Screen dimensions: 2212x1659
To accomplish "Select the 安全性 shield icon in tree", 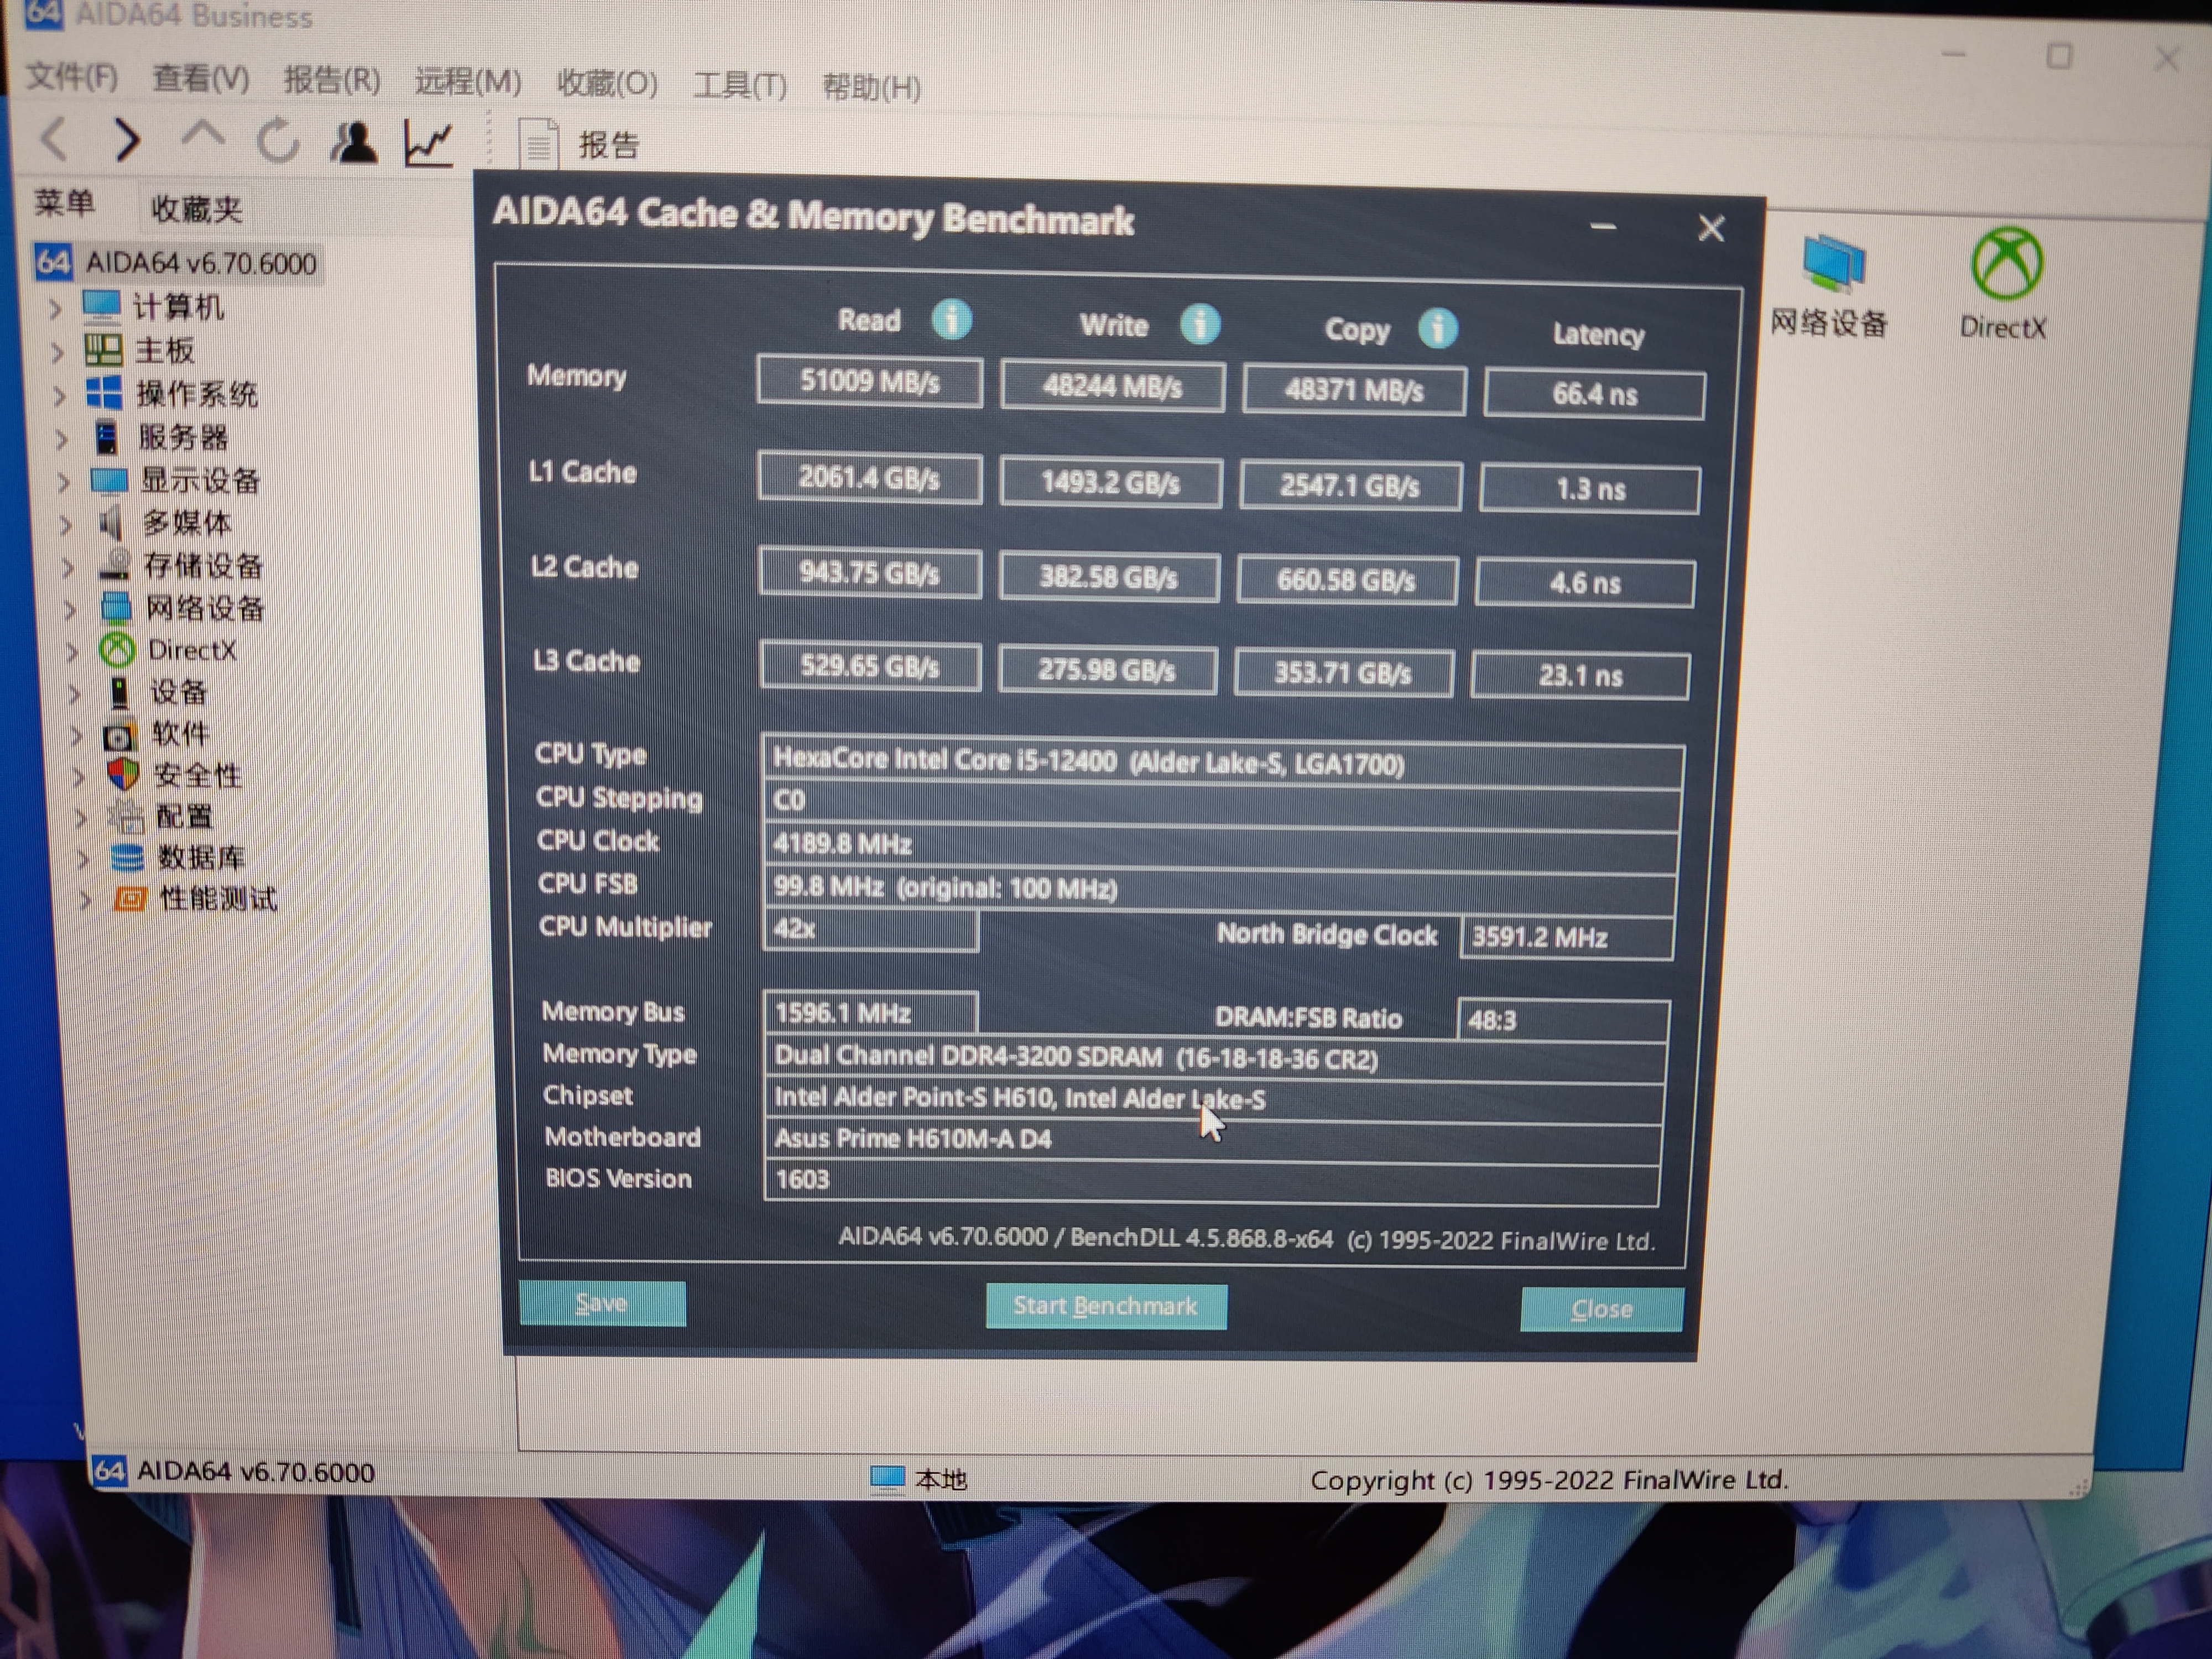I will 122,774.
